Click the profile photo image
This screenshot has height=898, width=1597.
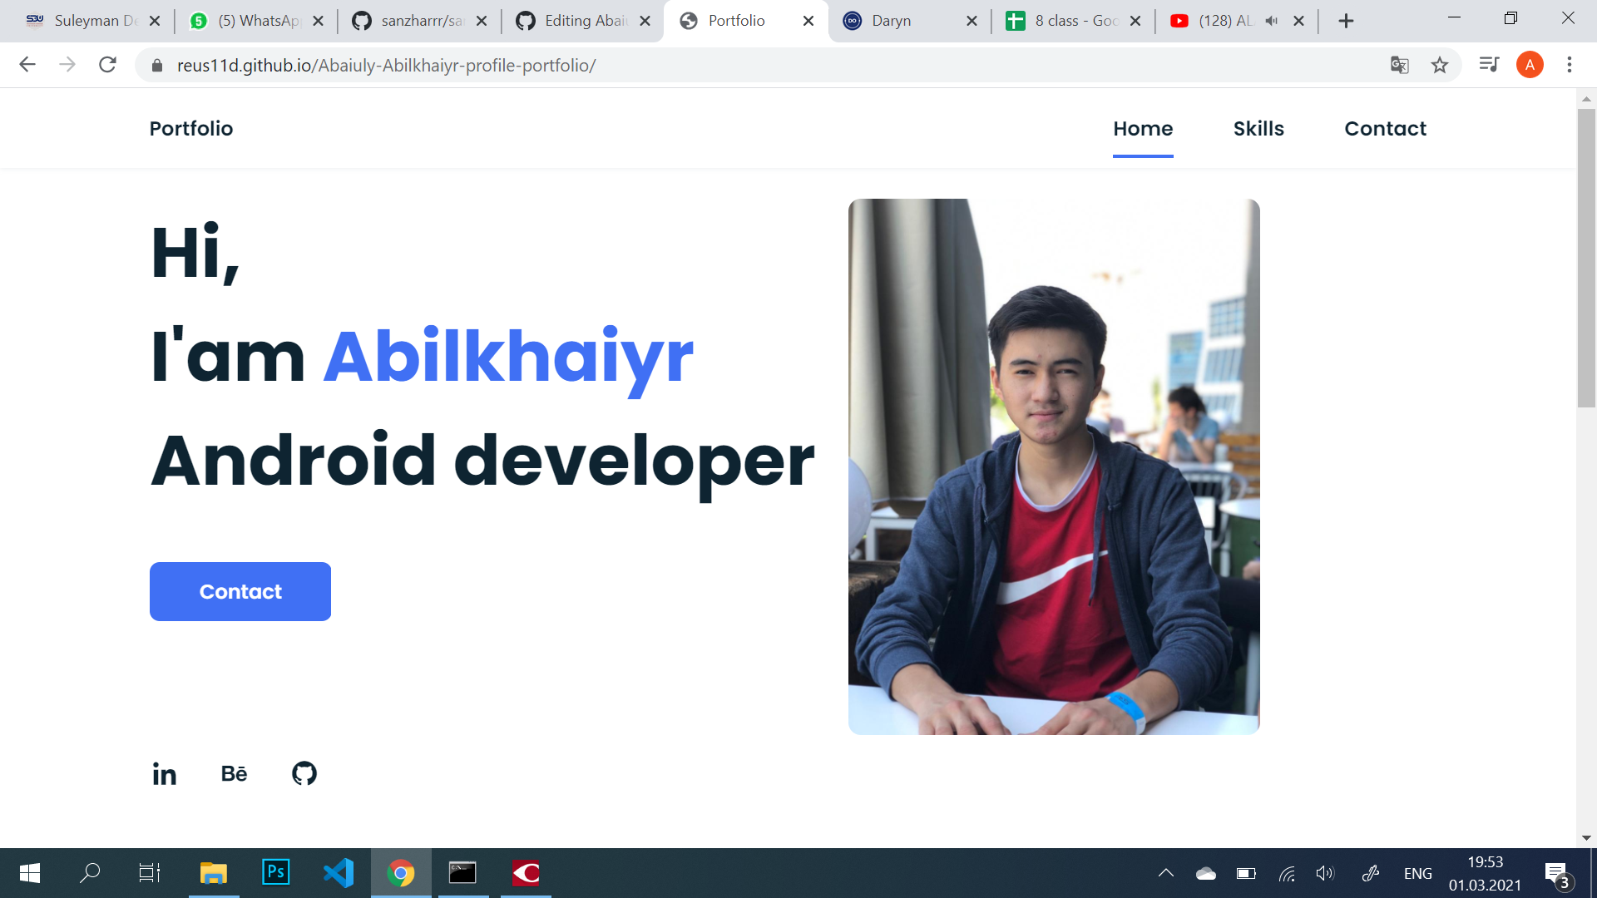pos(1053,466)
